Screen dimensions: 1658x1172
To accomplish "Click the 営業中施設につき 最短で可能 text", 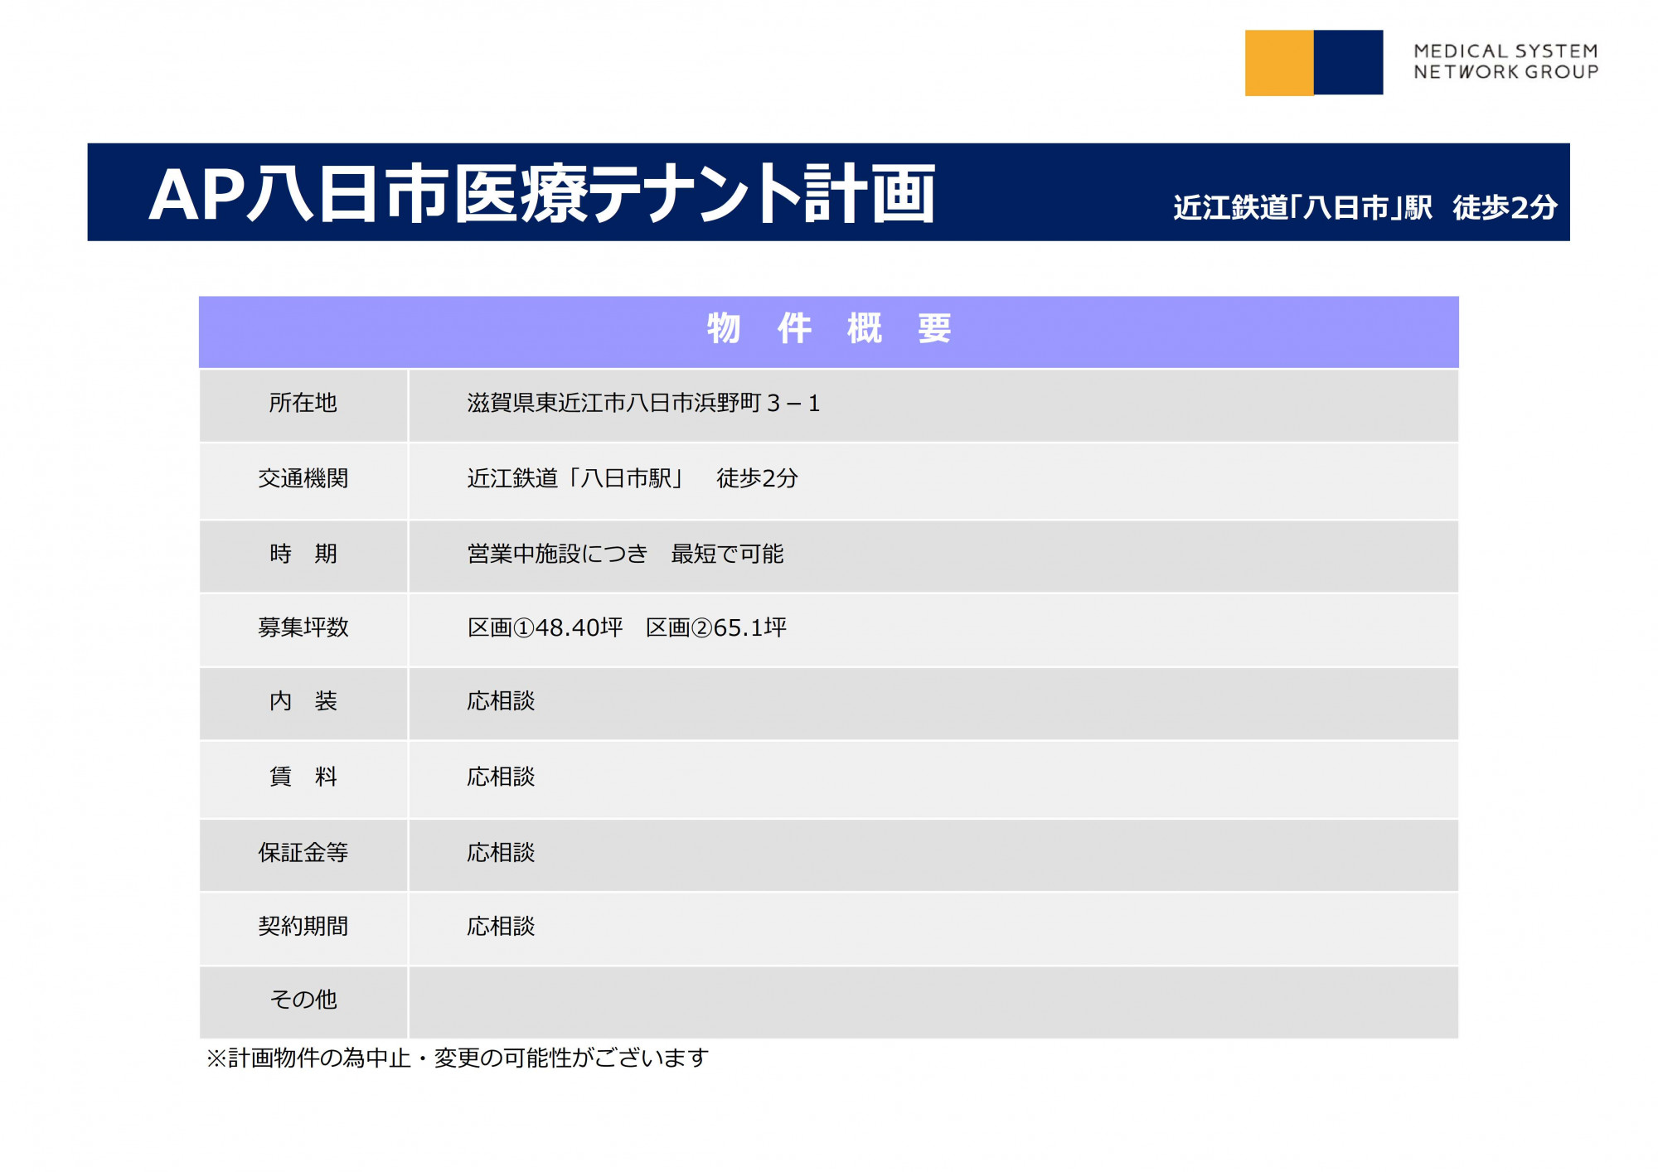I will (x=625, y=554).
